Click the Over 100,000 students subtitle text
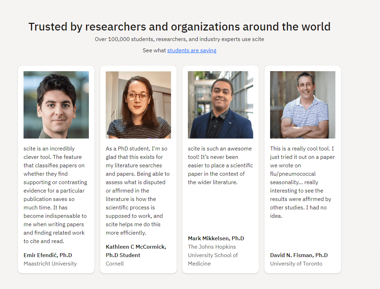380x289 pixels. click(179, 39)
